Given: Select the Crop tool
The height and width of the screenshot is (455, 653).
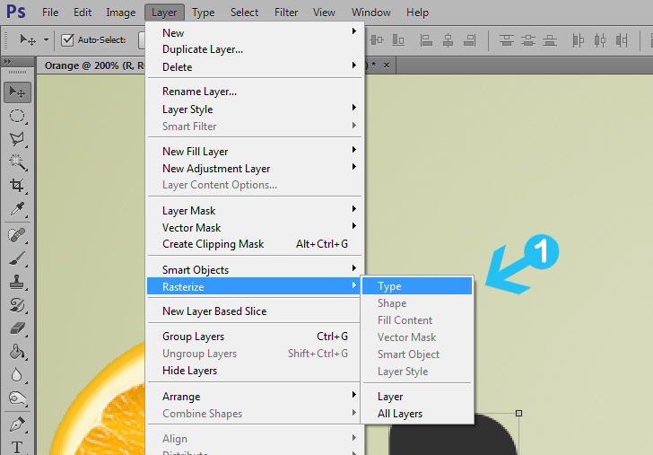Looking at the screenshot, I should point(17,186).
